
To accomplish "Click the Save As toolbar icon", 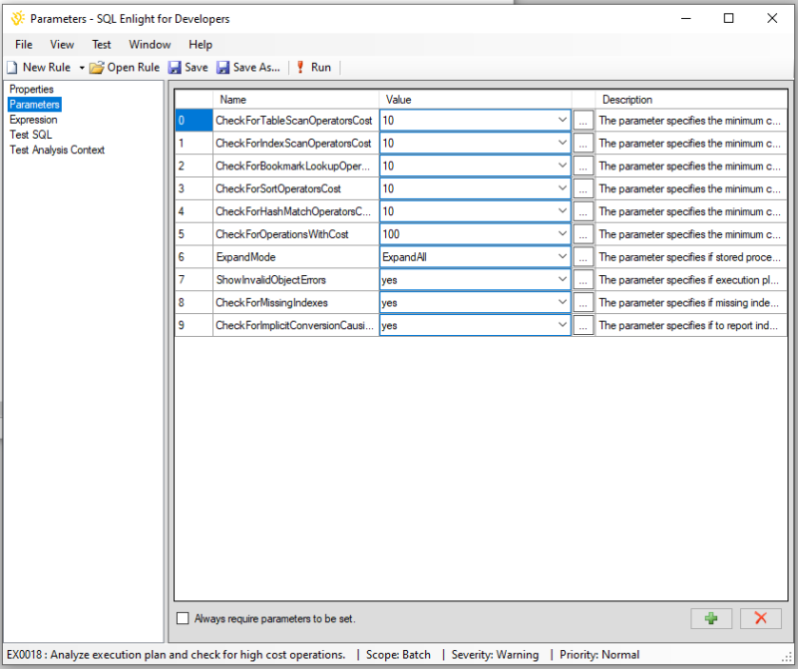I will pos(222,67).
